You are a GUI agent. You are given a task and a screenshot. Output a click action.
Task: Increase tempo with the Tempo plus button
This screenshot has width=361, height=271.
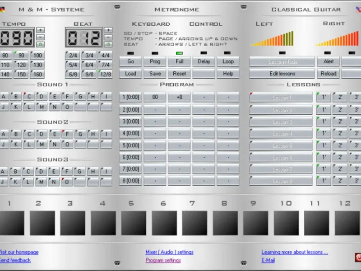pos(40,30)
